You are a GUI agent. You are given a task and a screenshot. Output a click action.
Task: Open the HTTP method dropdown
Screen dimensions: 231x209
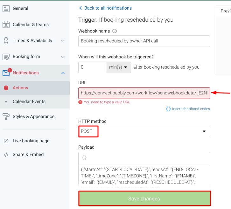[x=204, y=131]
